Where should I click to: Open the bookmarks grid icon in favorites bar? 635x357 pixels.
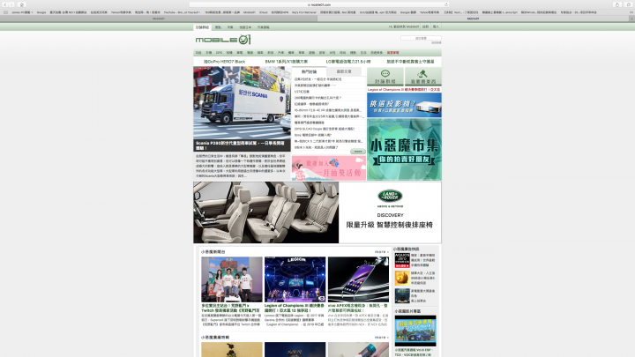pos(5,12)
